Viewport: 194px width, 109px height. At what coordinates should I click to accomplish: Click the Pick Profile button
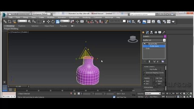153,69
